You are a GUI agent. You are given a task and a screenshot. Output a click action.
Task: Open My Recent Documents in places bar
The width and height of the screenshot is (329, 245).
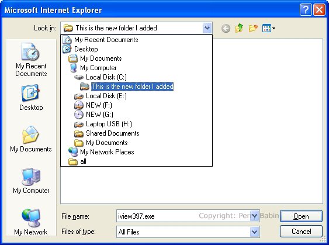(31, 60)
